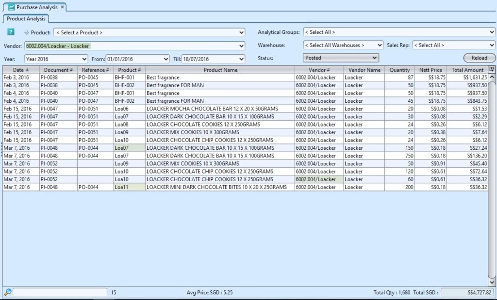Viewport: 497px width, 300px height.
Task: Click the quantity cell showing 87
Action: click(399, 78)
